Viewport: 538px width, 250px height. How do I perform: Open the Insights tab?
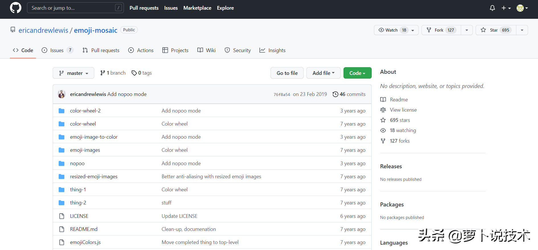pyautogui.click(x=273, y=50)
